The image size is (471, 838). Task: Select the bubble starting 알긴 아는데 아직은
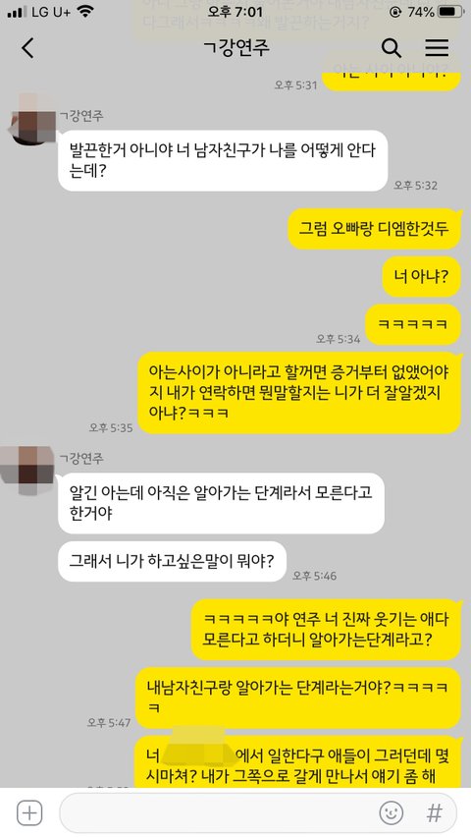click(221, 503)
